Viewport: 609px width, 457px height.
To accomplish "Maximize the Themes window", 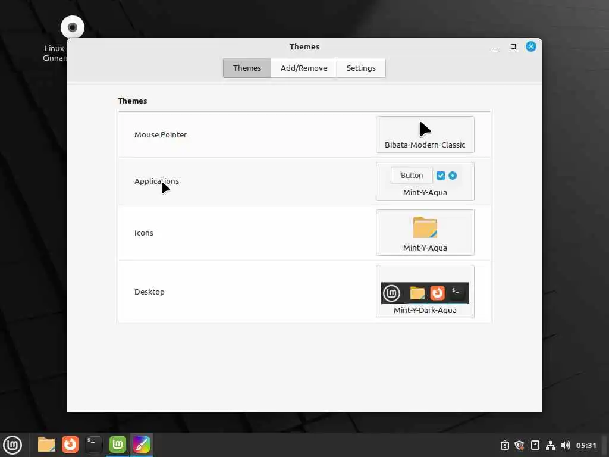I will (x=513, y=46).
